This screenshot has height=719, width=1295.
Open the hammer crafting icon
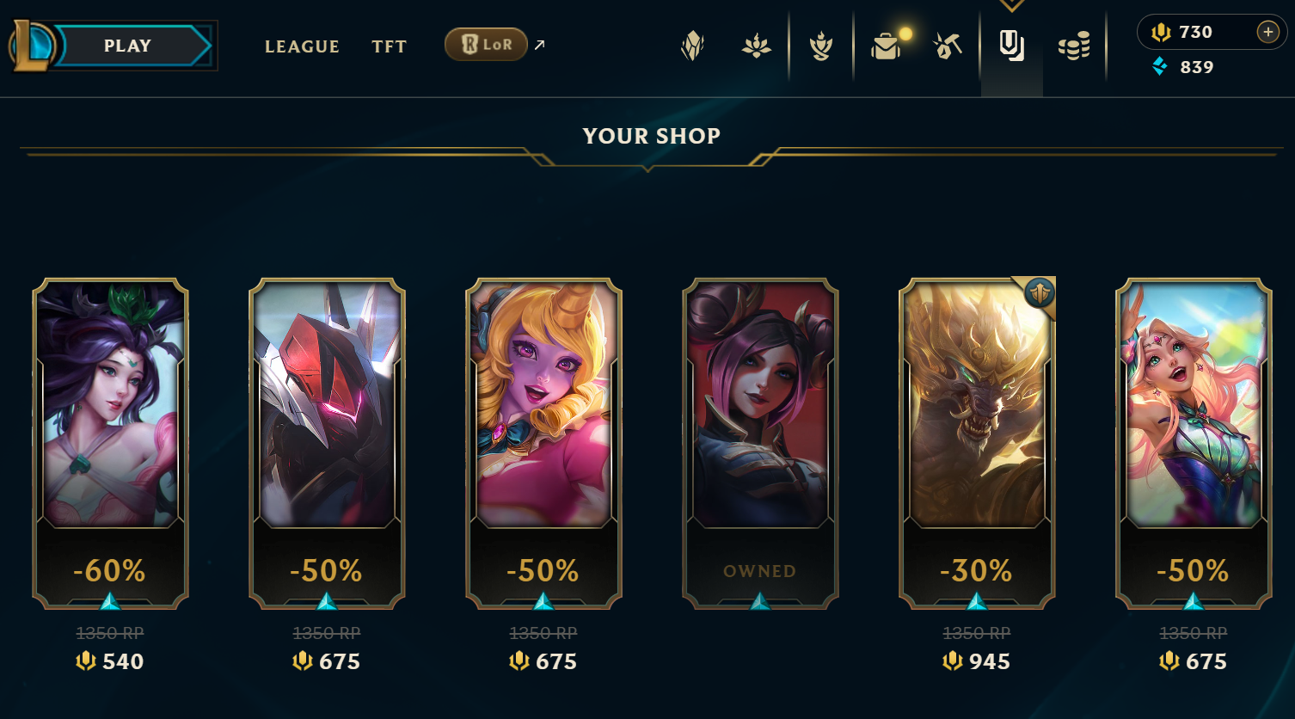948,46
